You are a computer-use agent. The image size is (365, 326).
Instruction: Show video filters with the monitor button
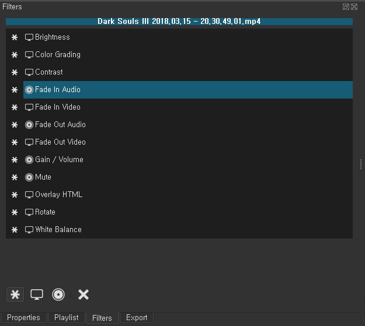(x=37, y=295)
